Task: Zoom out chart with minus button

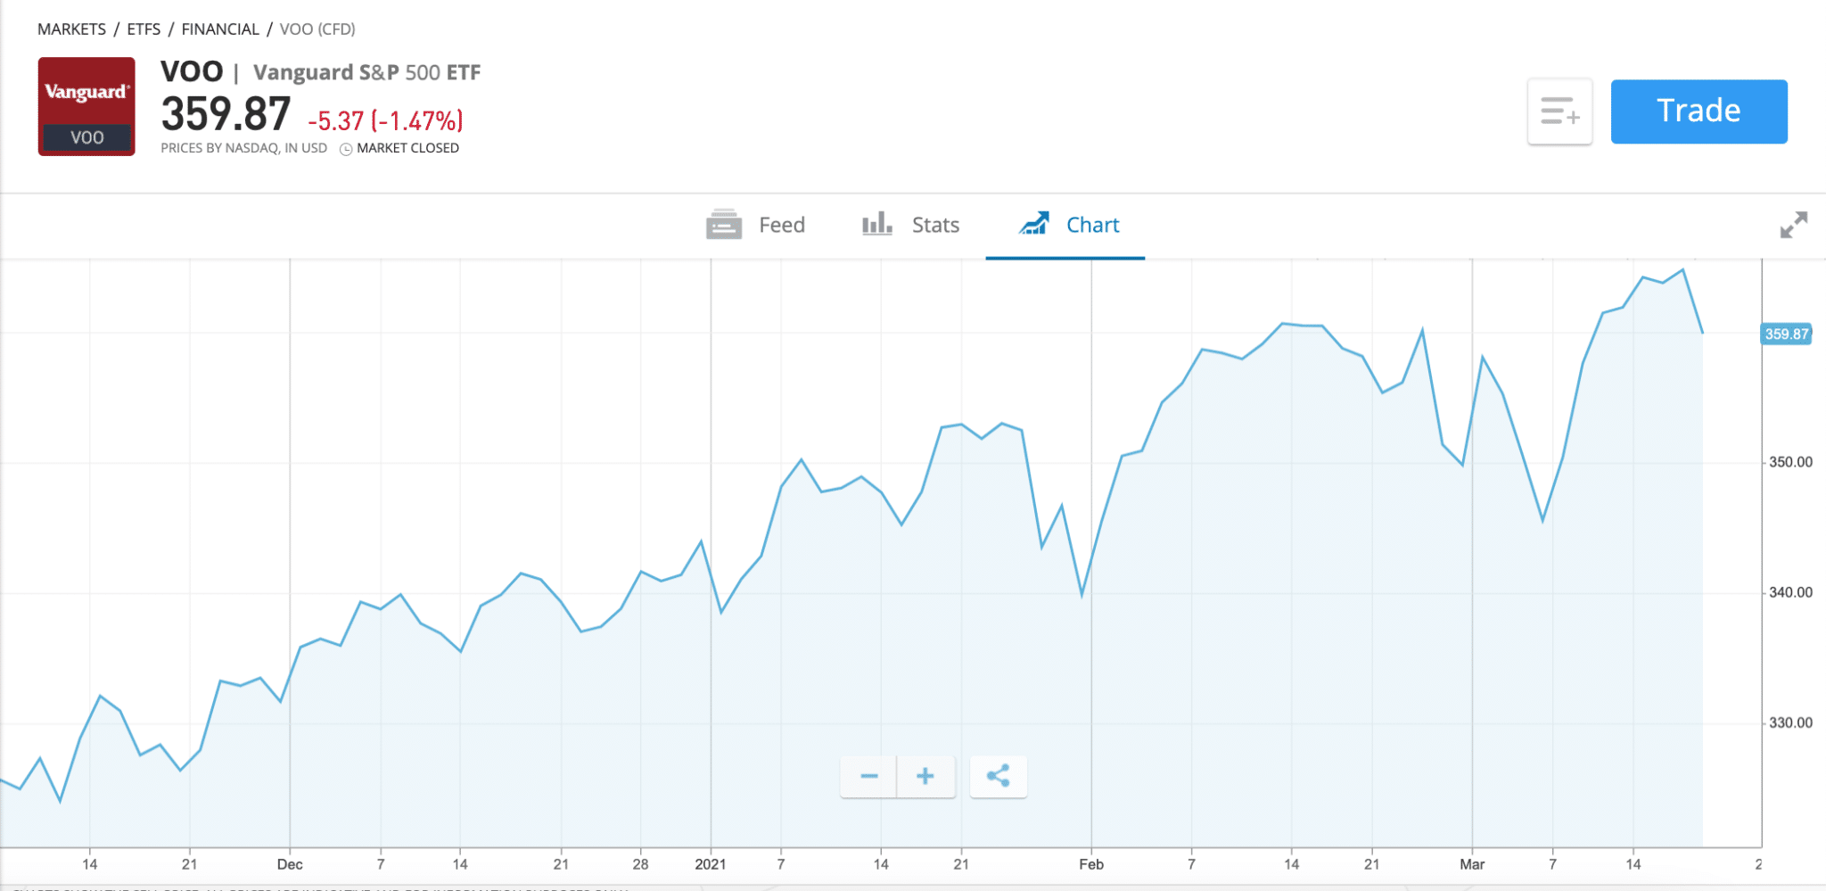Action: click(x=868, y=777)
